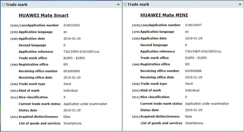
Task: Click Mate MINI 'Second language' value it
Action: (186, 45)
